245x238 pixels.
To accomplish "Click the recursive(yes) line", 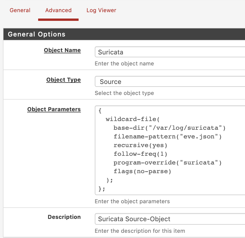I will pos(140,145).
